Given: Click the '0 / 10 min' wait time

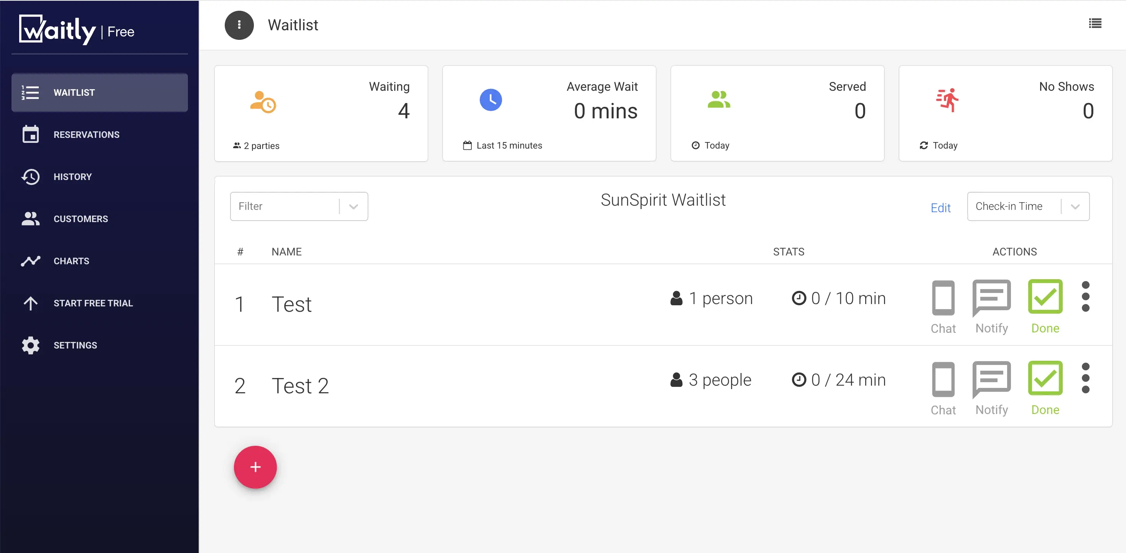Looking at the screenshot, I should (x=839, y=298).
